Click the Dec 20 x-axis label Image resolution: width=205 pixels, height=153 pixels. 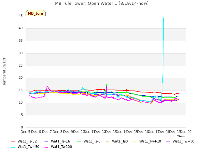[186, 132]
